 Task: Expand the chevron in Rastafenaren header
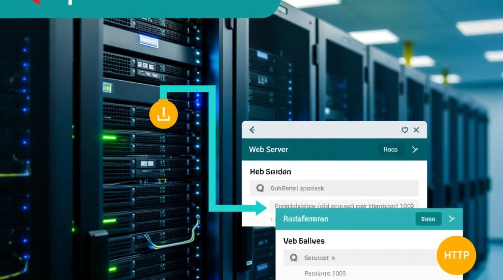point(452,219)
